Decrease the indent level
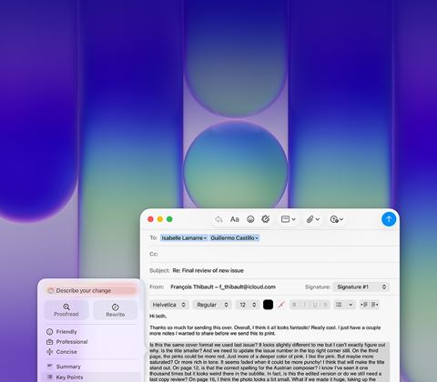The height and width of the screenshot is (382, 437). tap(364, 305)
